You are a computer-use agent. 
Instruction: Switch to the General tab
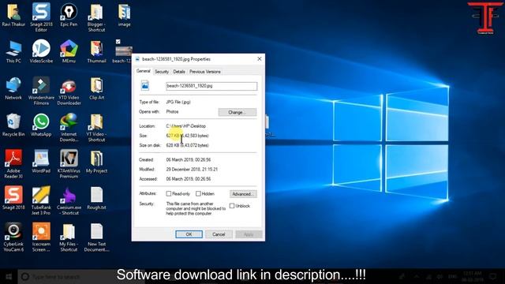144,71
